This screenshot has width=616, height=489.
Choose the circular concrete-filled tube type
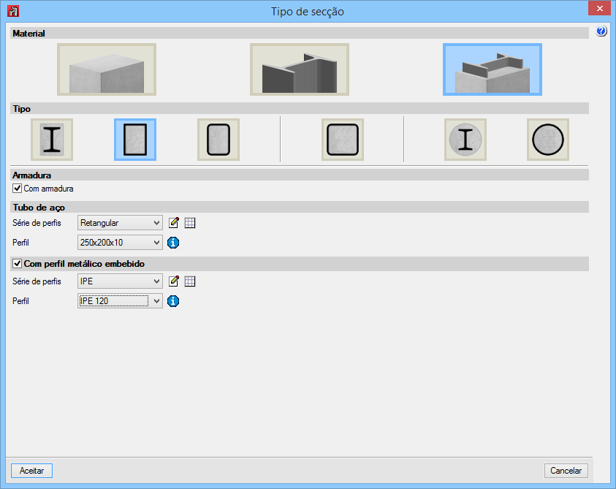click(x=548, y=140)
